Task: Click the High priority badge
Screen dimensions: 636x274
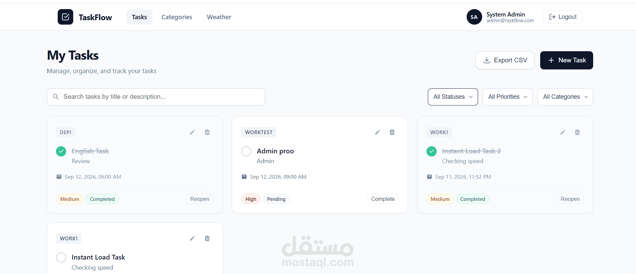Action: (251, 199)
